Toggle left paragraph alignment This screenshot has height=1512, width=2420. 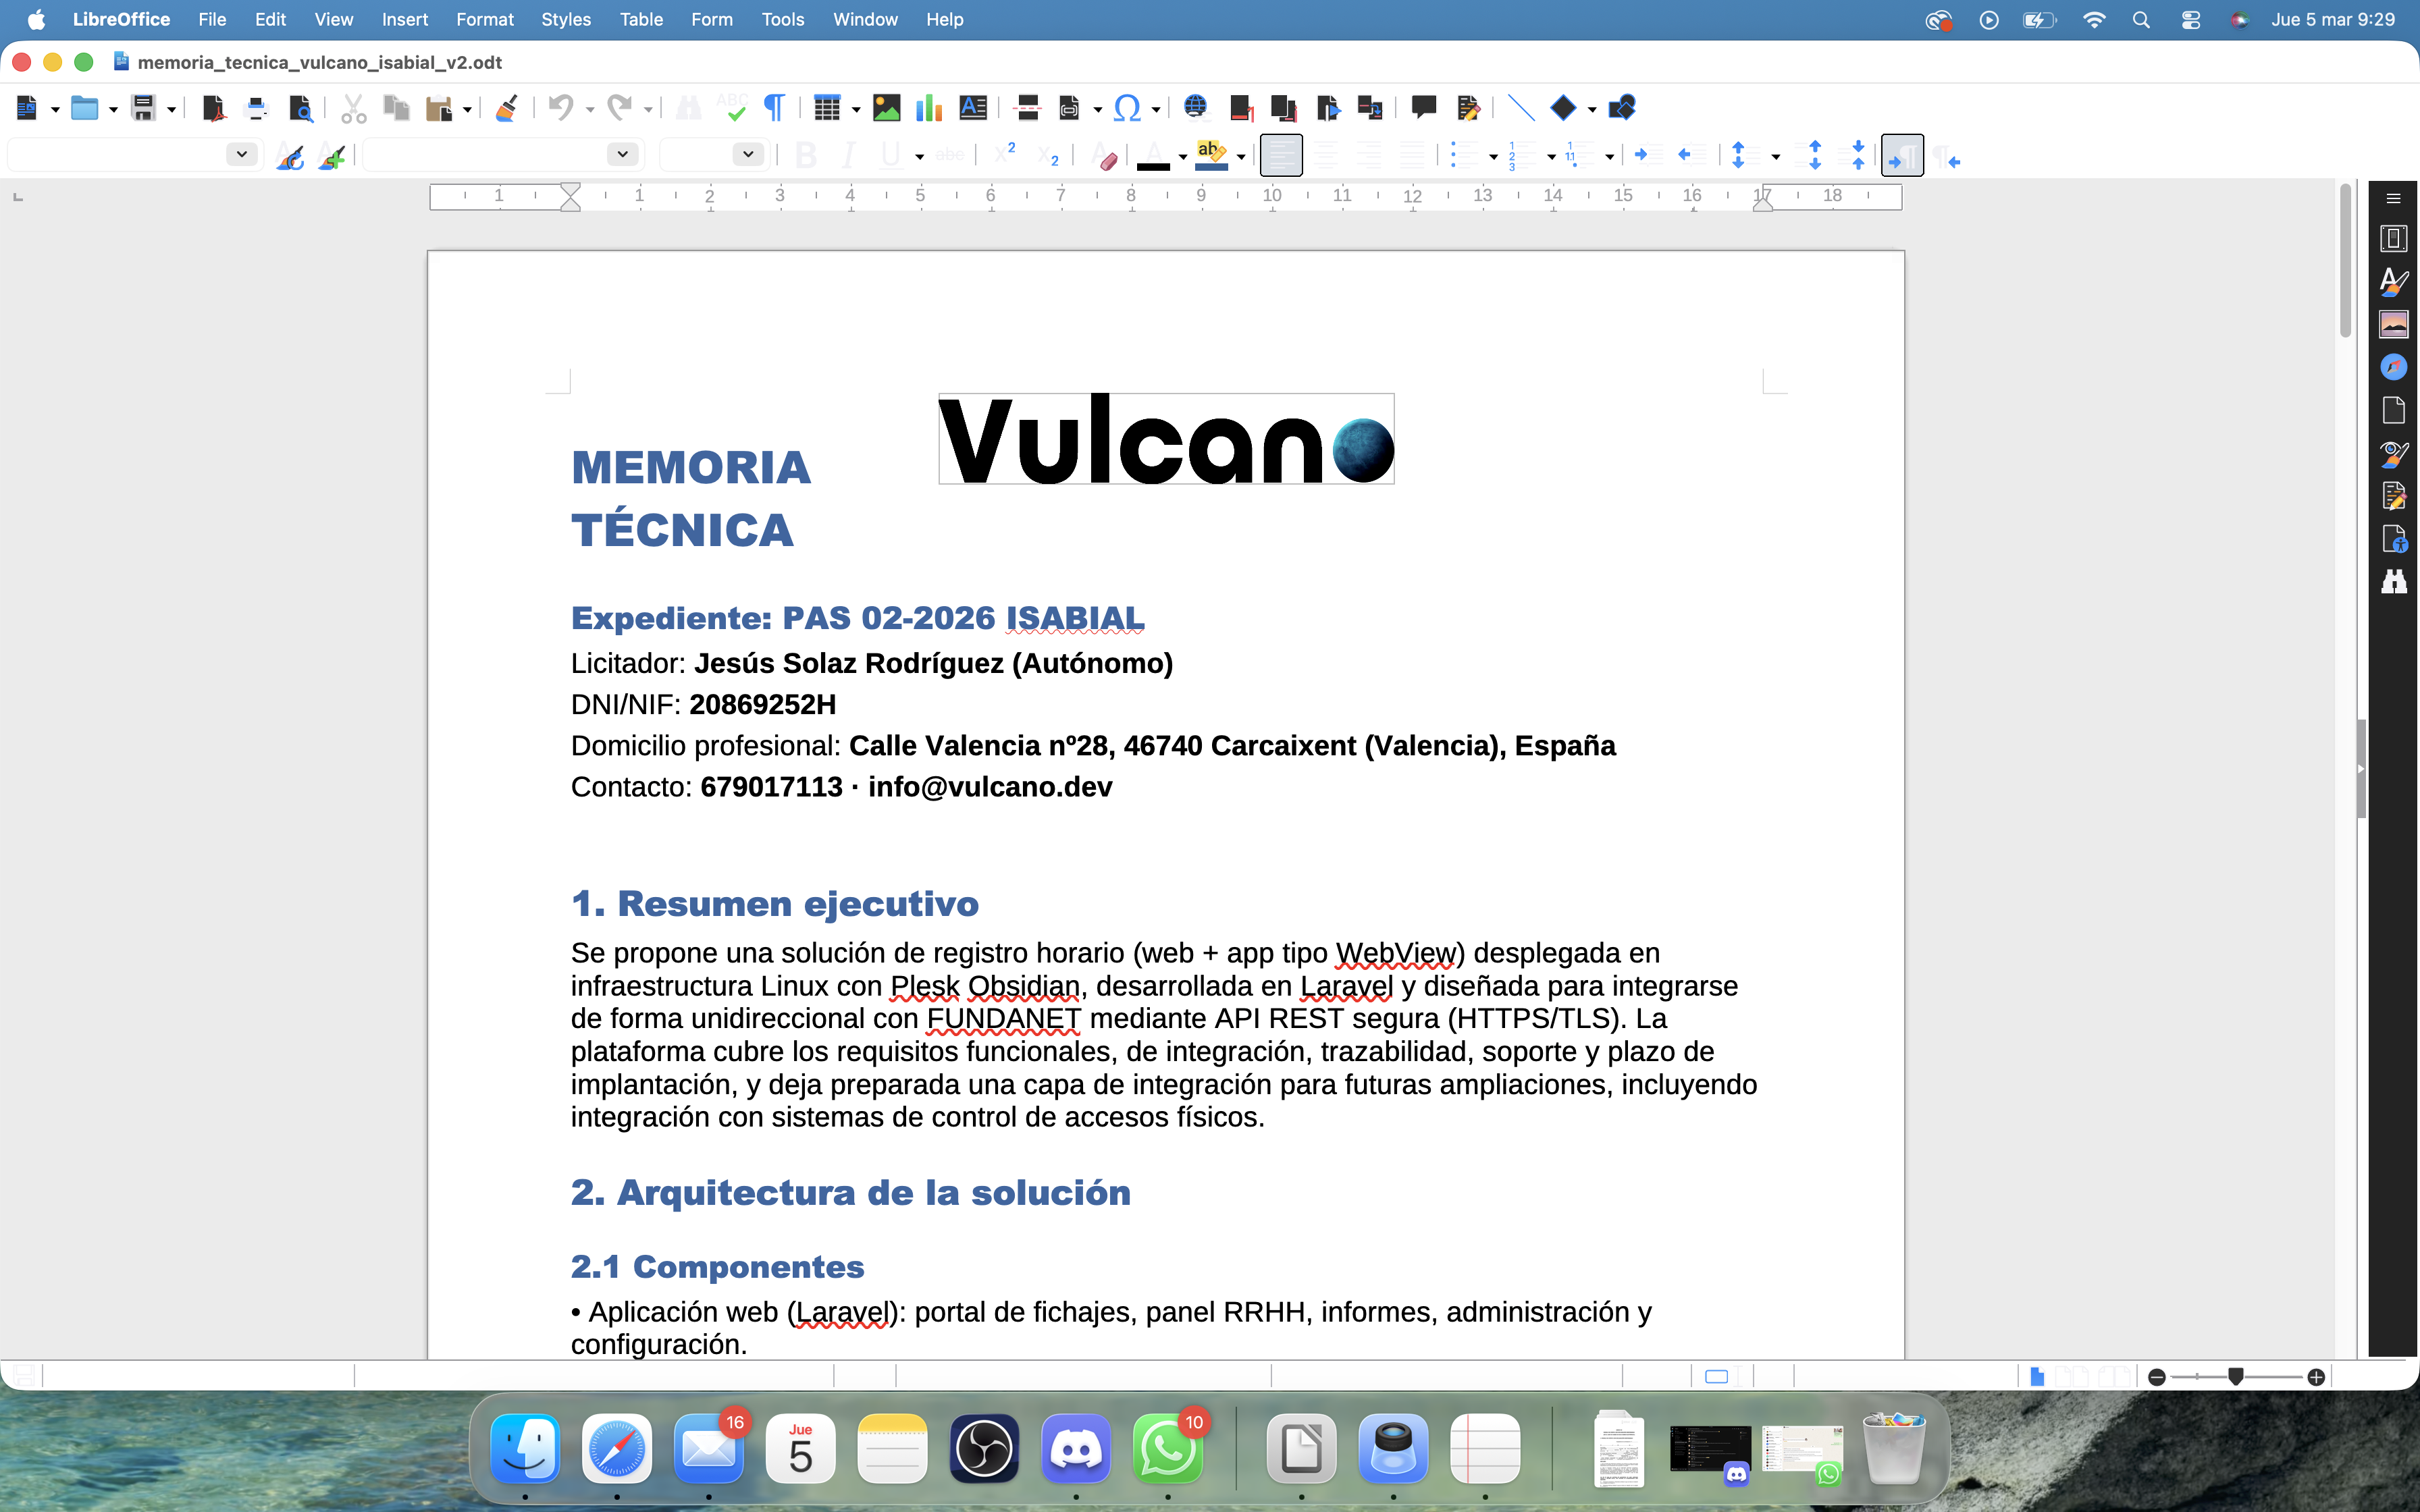1281,156
